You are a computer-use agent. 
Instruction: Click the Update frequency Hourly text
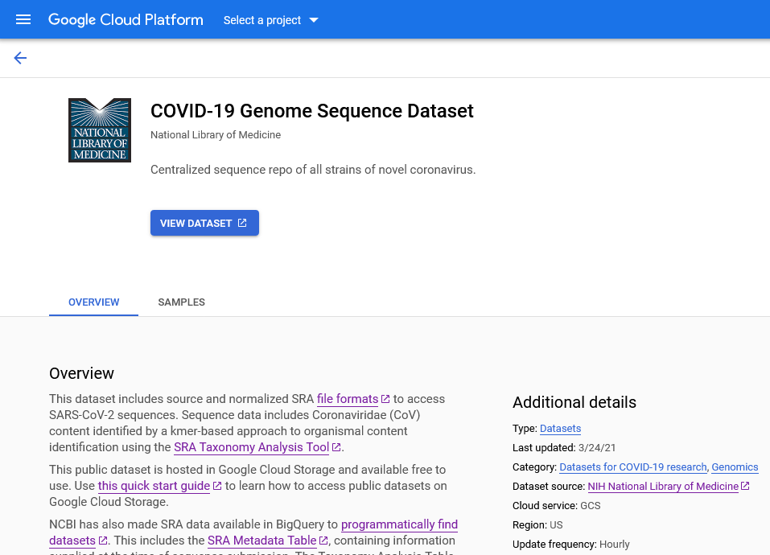coord(571,545)
